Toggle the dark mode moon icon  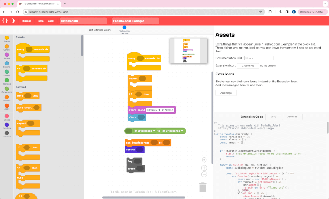pos(13,20)
